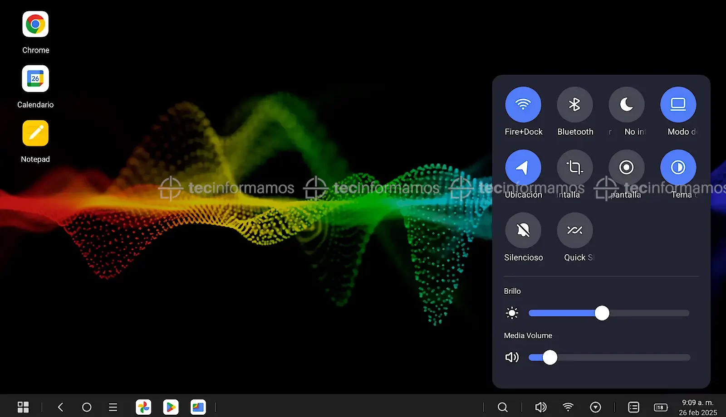Click the taskbar search magnifier icon
Viewport: 726px width, 417px height.
tap(502, 407)
